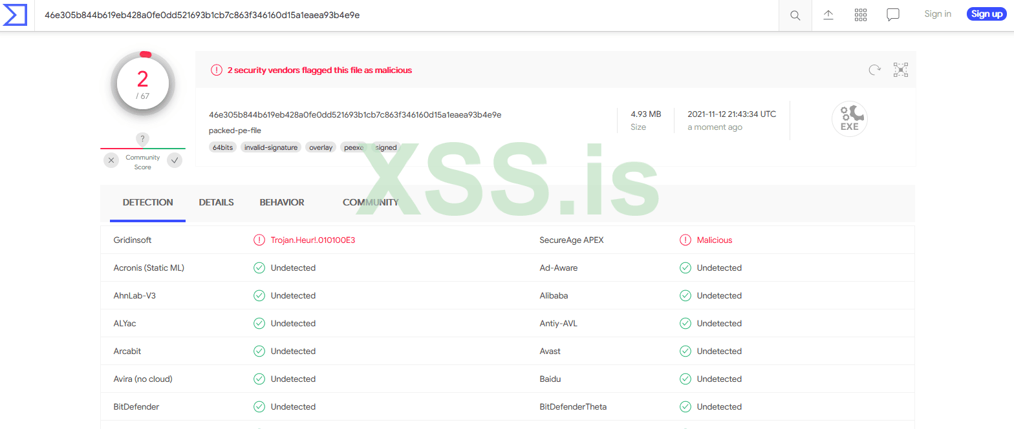Open the COMMUNITY tab
The width and height of the screenshot is (1014, 429).
click(x=371, y=202)
